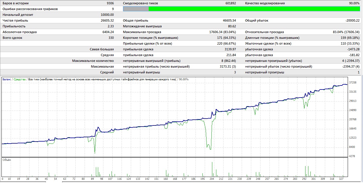Screen dimensions: 363x183
Task: Click the 'Смоделировано тиков' value 601892
Action: coord(230,3)
